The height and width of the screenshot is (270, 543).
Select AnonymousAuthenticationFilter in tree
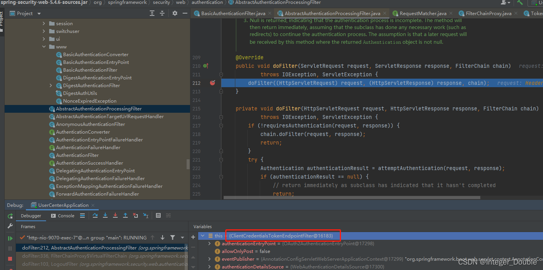[91, 124]
